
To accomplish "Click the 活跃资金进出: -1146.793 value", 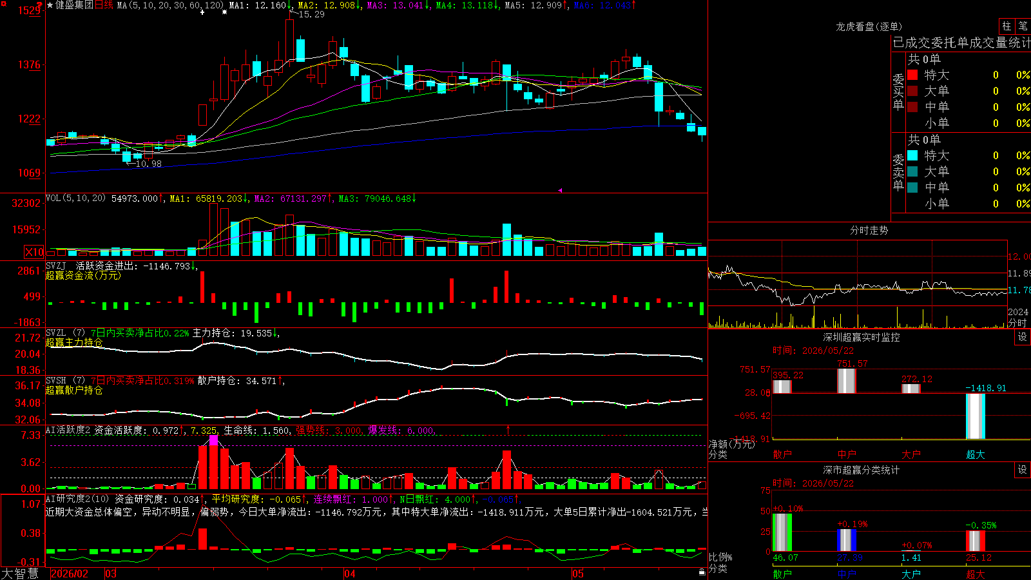I will tap(133, 266).
